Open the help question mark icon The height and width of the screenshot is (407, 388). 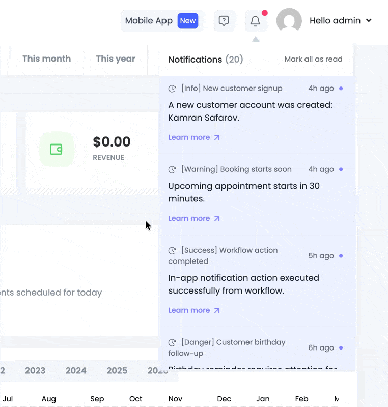224,21
